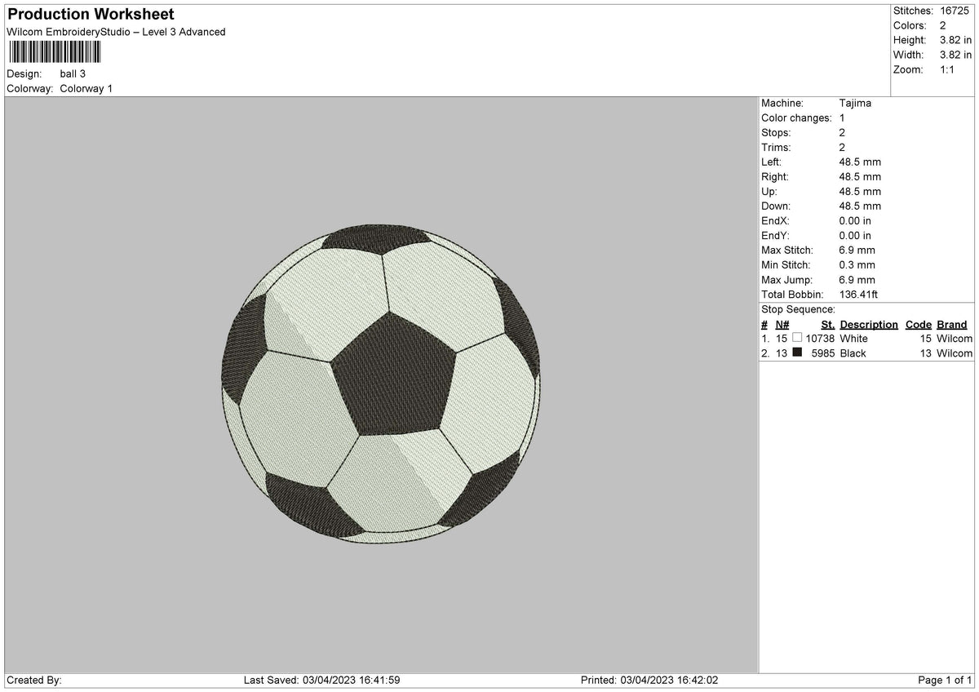The height and width of the screenshot is (692, 979).
Task: Click the 'Max Jump:' value 6.9 mm
Action: coord(857,279)
